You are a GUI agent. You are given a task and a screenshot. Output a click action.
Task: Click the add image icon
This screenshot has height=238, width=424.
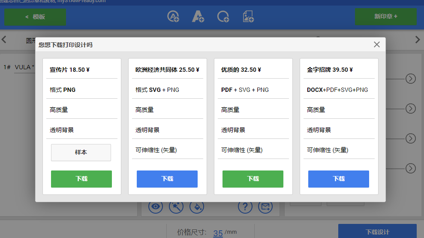pos(248,17)
